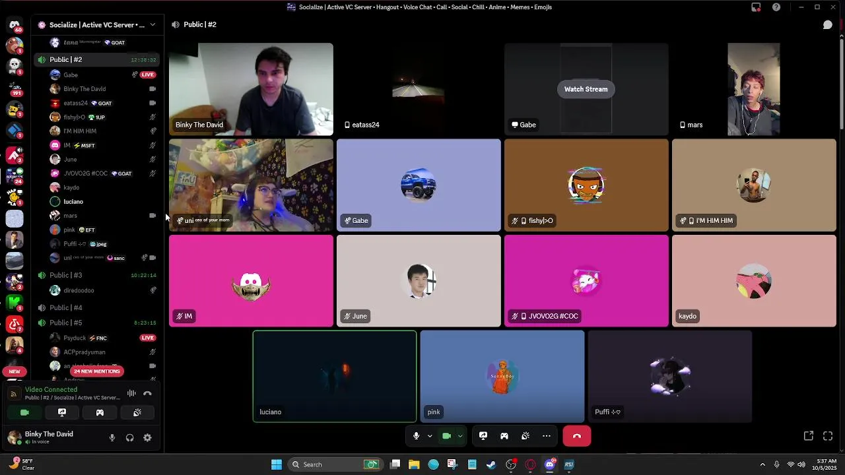845x475 pixels.
Task: Select the fishy|>O participant tile
Action: click(586, 185)
